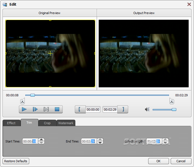
Task: Click the bottom-middle crop handle
Action: (x=50, y=87)
